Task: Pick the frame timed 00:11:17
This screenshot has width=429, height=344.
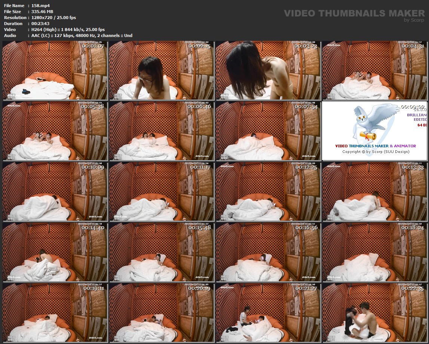Action: point(162,191)
